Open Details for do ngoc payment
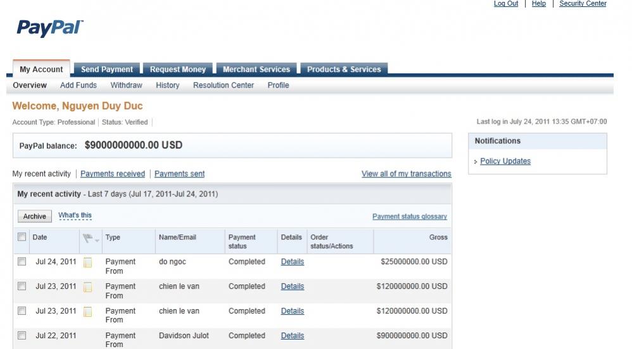 [x=292, y=262]
